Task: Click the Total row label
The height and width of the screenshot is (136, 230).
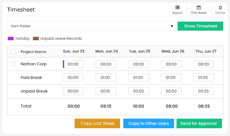Action: tap(26, 106)
